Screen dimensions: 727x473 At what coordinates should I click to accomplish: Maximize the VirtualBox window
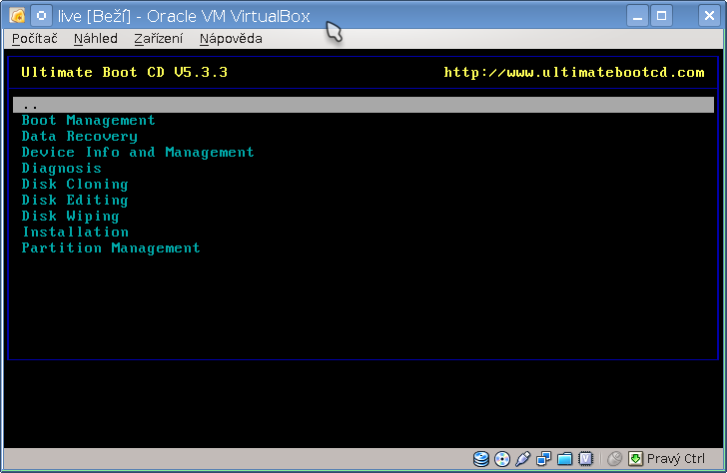(x=662, y=16)
